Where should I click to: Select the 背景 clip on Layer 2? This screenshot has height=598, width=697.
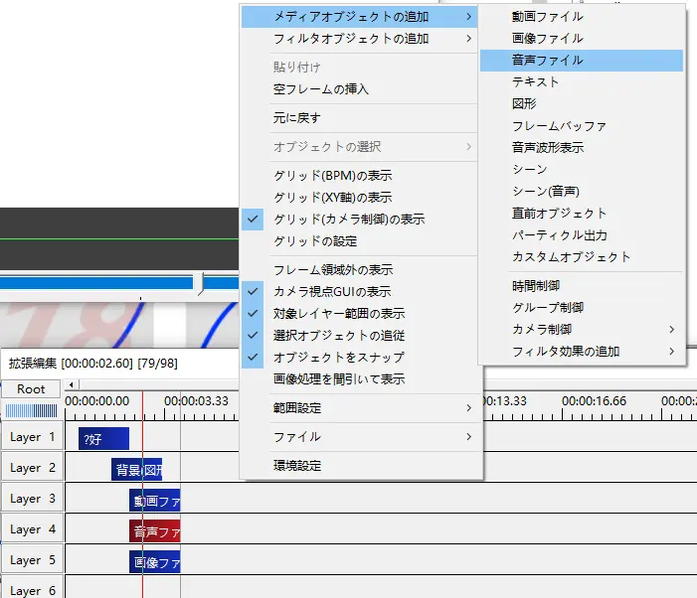pos(137,470)
